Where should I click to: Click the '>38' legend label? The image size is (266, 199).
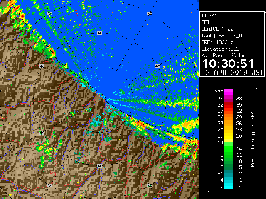(219, 92)
